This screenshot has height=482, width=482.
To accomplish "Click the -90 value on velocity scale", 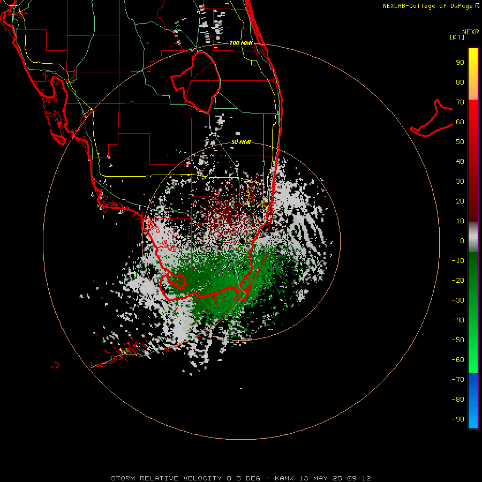I will point(458,419).
